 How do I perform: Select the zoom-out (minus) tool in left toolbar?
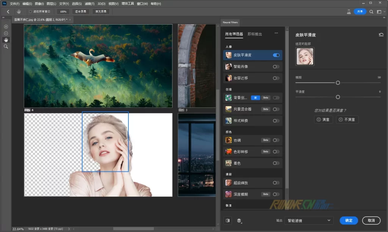click(x=6, y=33)
